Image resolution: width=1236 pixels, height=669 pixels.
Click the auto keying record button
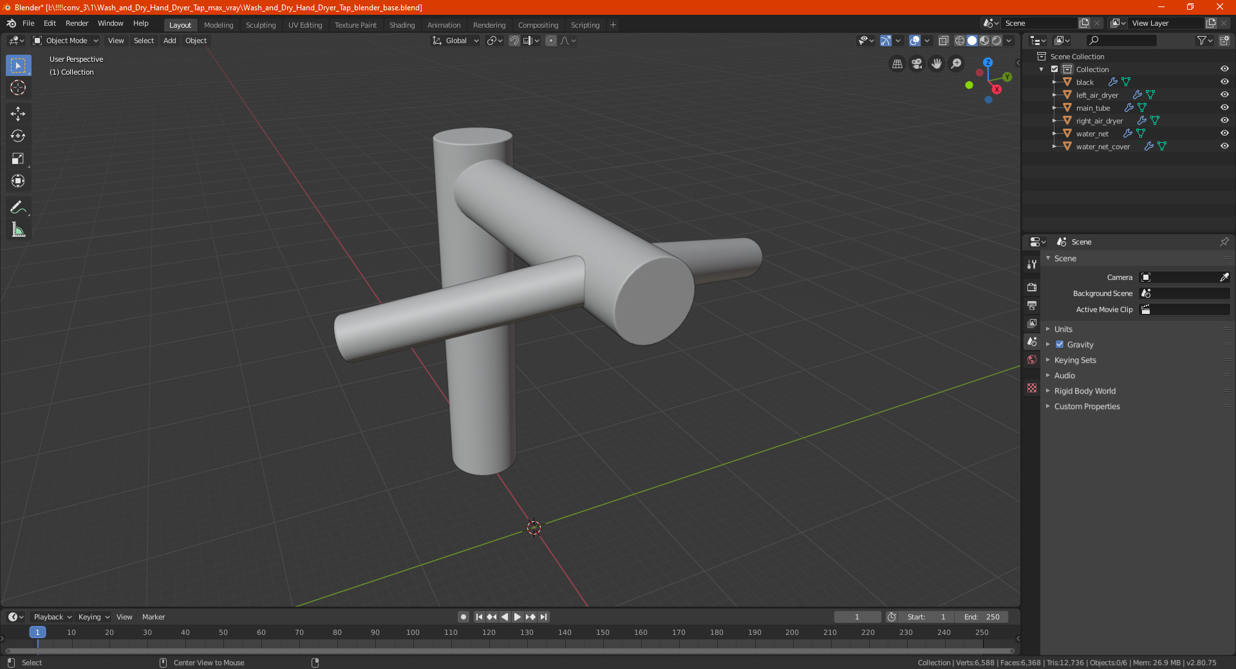[x=463, y=617]
